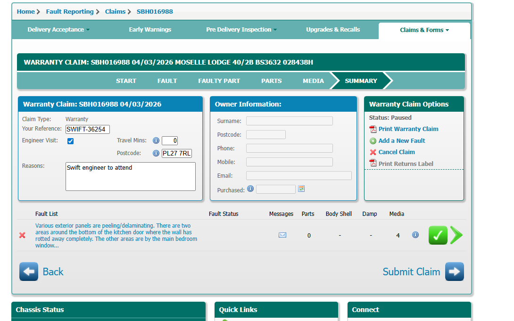Select the Cancel Claim option
Screen dimensions: 514x321
click(x=396, y=152)
